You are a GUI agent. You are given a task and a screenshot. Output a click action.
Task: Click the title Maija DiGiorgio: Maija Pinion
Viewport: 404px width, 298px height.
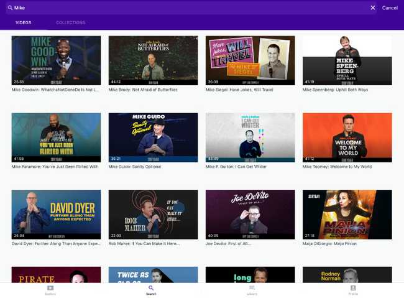(329, 243)
